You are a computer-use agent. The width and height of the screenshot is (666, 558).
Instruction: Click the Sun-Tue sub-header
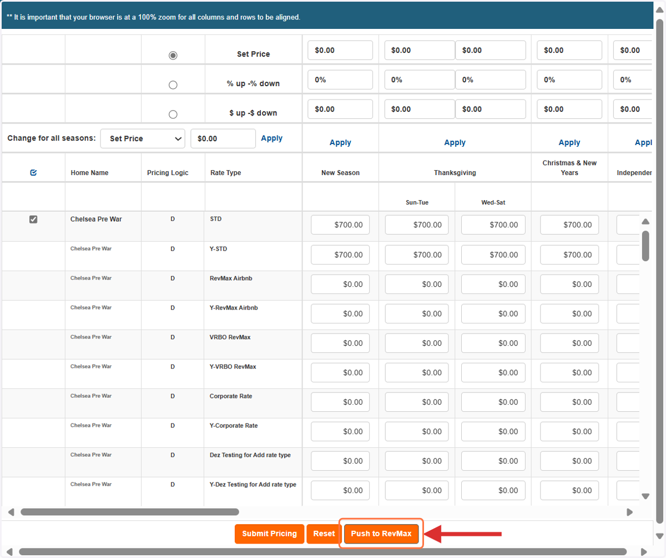click(x=417, y=202)
